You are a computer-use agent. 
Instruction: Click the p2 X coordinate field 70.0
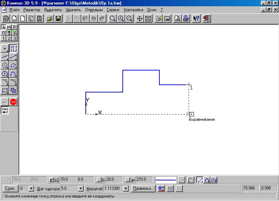(68, 180)
